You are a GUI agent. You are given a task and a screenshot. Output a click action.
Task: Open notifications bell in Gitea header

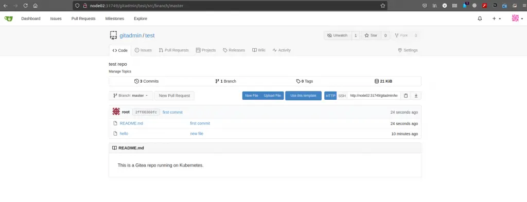(x=480, y=19)
